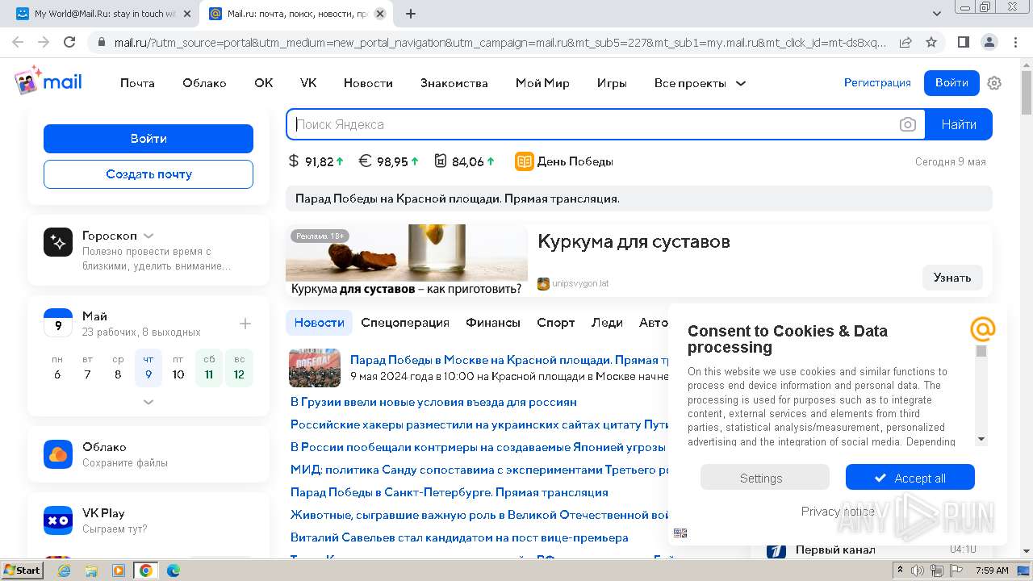Open settings gear next to Войти

994,83
